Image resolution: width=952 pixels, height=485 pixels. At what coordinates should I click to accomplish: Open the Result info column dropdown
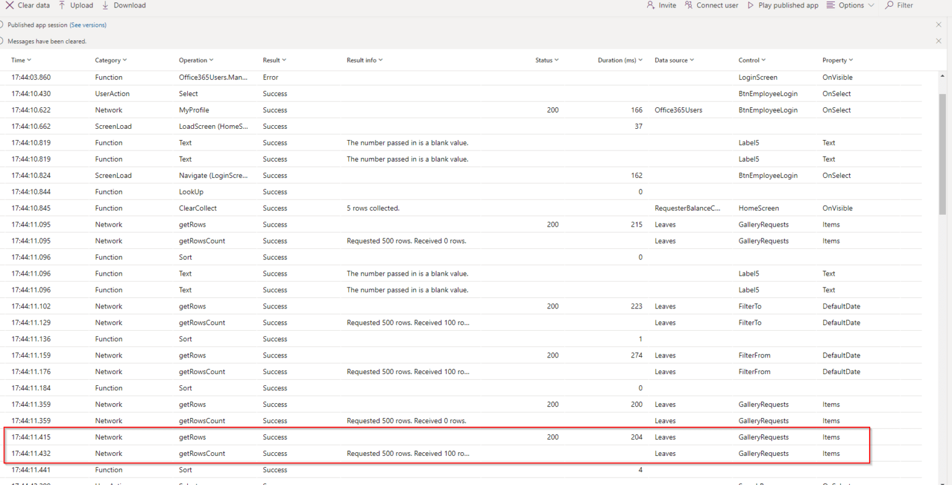point(381,60)
